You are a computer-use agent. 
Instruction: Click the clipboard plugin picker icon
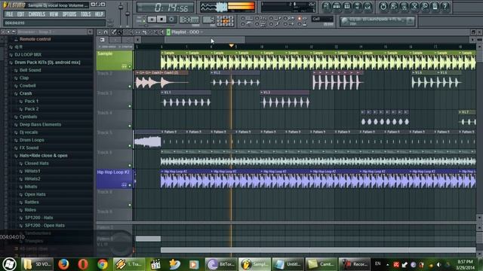coord(435,6)
